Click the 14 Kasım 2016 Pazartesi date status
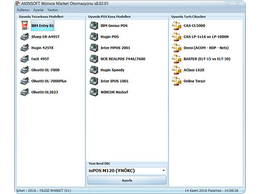Screen dimensions: 260x194 tap(212, 190)
